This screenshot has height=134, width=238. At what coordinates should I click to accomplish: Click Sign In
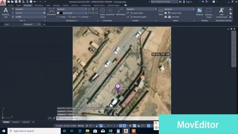tap(189, 2)
